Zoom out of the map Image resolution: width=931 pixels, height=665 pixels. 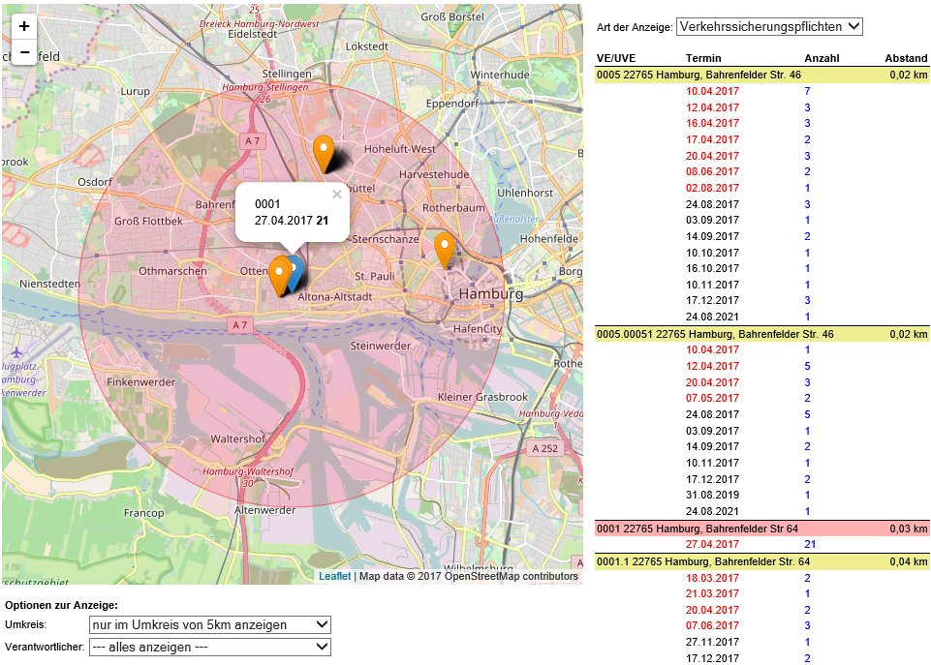coord(24,52)
